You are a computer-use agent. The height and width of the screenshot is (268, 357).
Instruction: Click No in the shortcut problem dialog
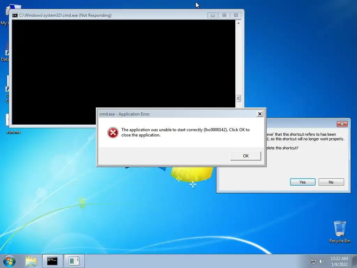click(x=331, y=182)
